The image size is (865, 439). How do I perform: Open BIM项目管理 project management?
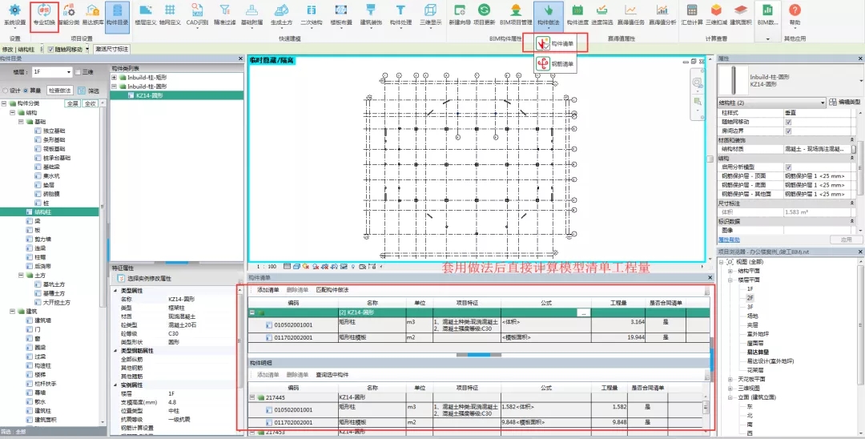click(515, 15)
